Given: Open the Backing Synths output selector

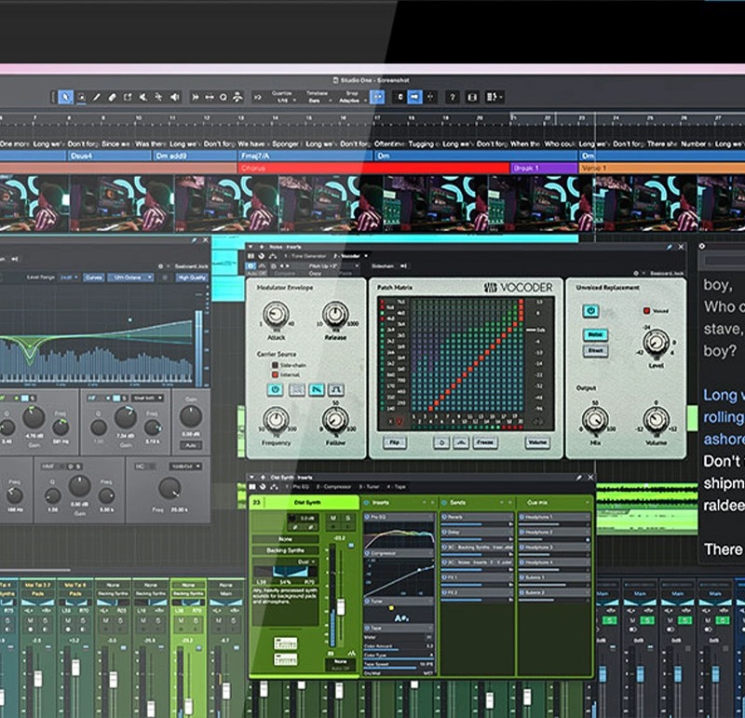Looking at the screenshot, I should [285, 550].
